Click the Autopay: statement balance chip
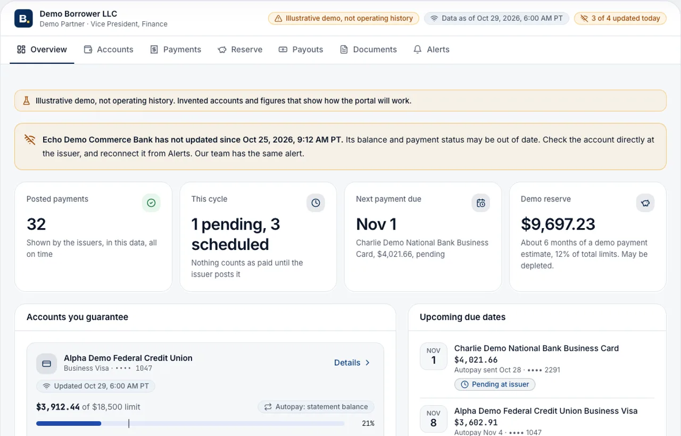681x436 pixels. (316, 407)
